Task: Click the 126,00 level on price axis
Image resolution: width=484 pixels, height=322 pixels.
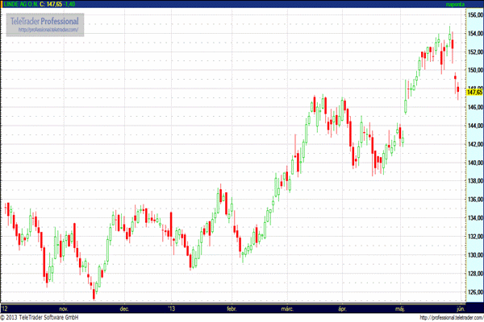Action: pyautogui.click(x=474, y=291)
